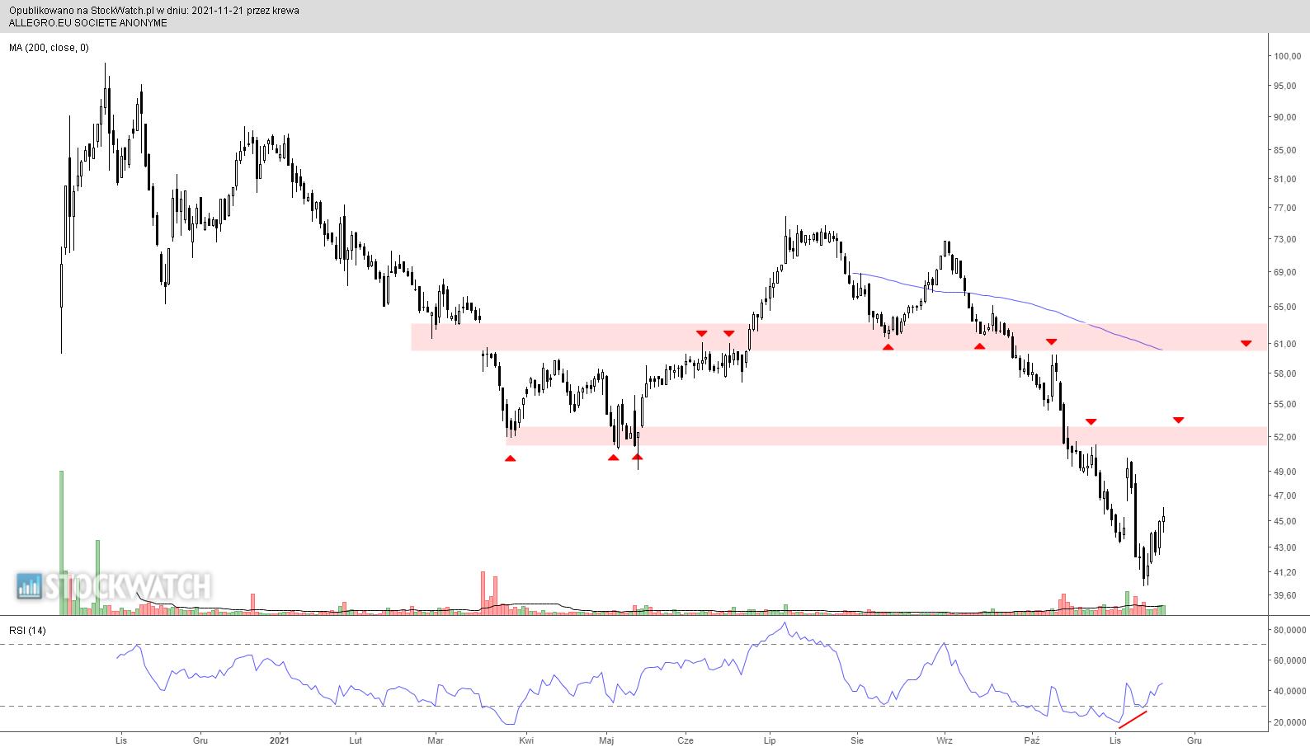Image resolution: width=1310 pixels, height=747 pixels.
Task: Select the 45,00 price axis label
Action: 1287,522
